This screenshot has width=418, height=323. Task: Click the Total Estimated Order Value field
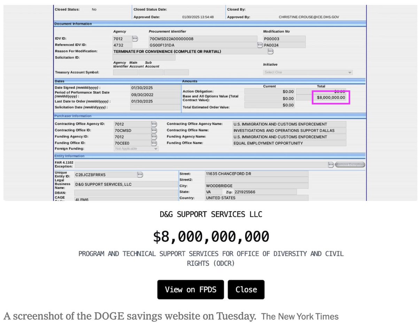[x=270, y=105]
